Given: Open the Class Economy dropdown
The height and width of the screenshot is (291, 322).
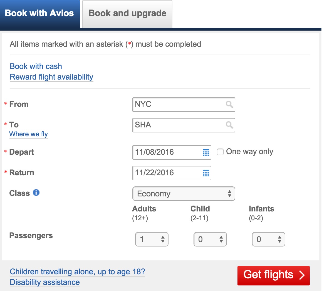Looking at the screenshot, I should pos(184,194).
